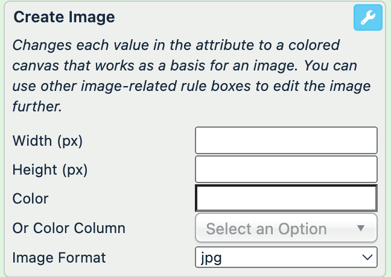
Task: Click the Or Color Column label
Action: pos(69,228)
